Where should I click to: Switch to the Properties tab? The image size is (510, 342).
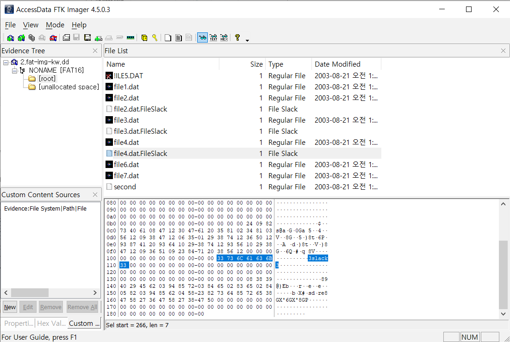(19, 323)
